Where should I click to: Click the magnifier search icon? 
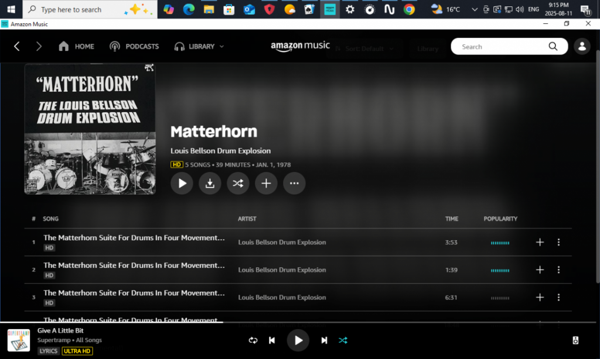point(553,47)
